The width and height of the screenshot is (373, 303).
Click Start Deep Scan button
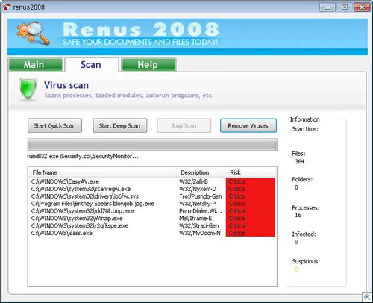click(119, 125)
